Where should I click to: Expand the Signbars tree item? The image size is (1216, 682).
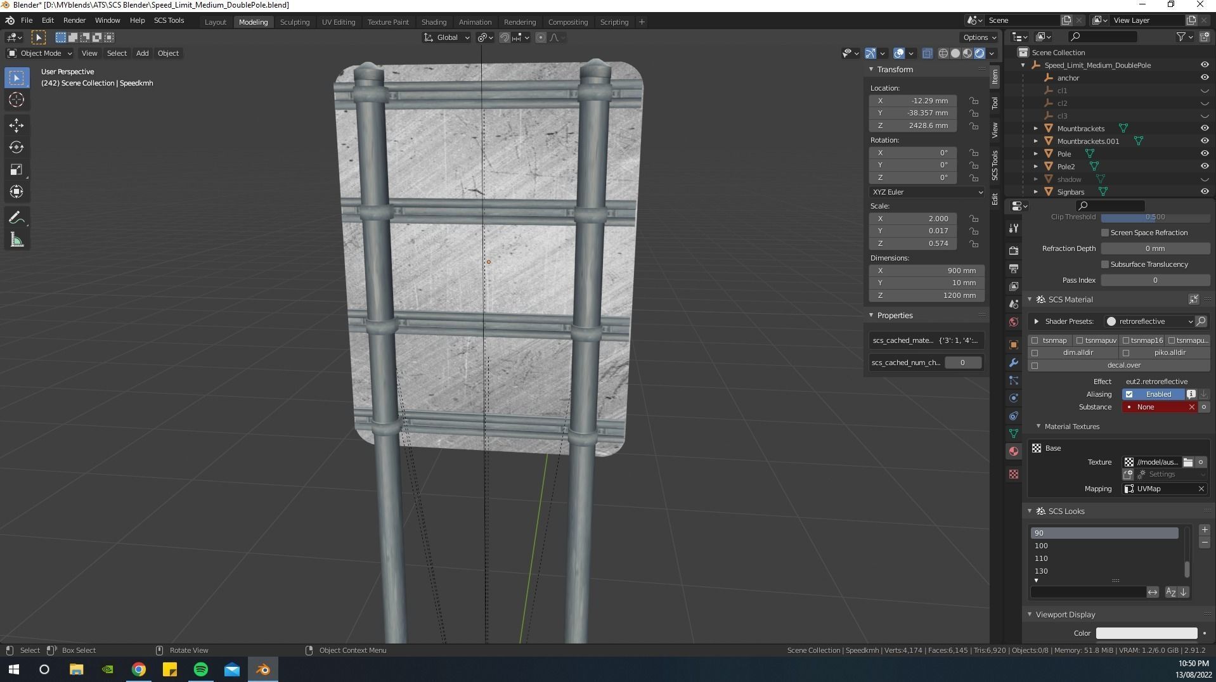tap(1036, 192)
